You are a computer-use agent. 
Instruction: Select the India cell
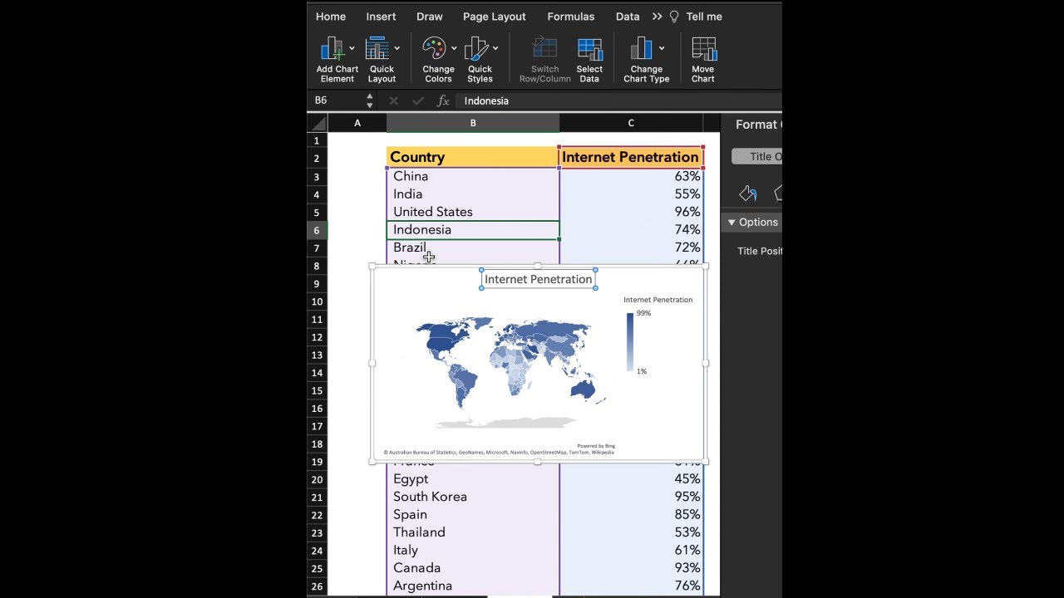click(473, 194)
